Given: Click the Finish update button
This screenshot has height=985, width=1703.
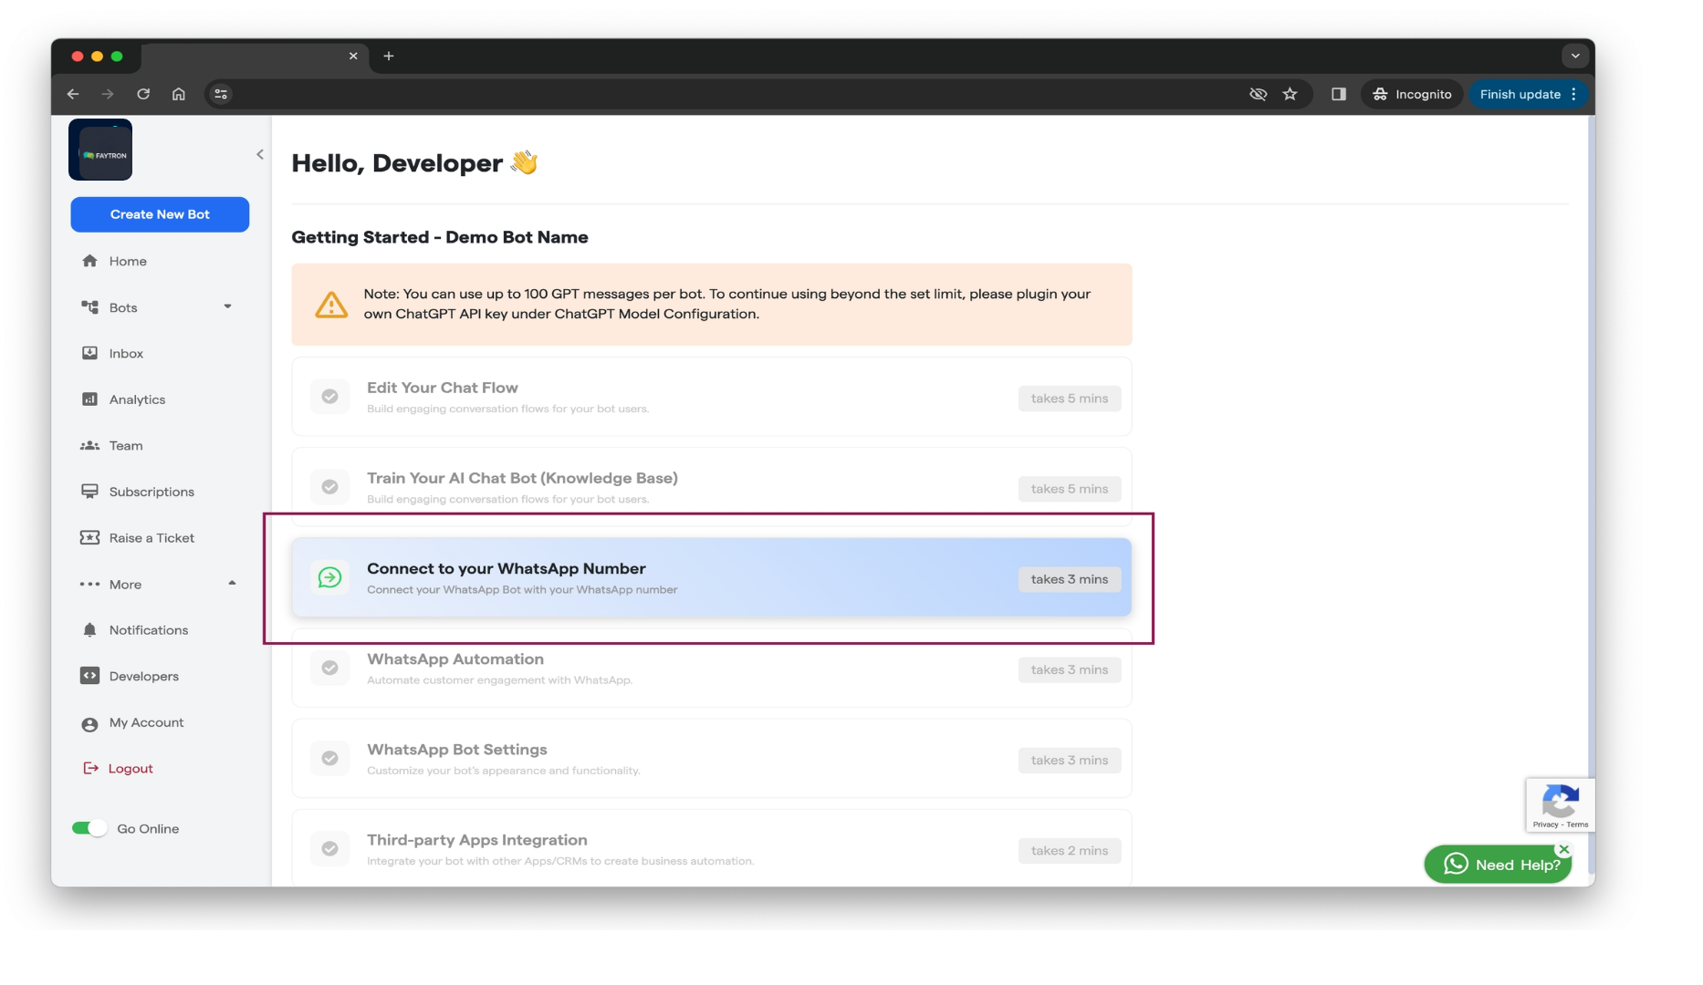Looking at the screenshot, I should click(x=1527, y=94).
